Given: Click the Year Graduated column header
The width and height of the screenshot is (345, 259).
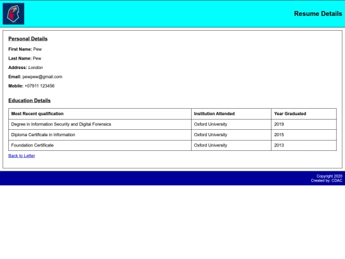Looking at the screenshot, I should pos(304,114).
